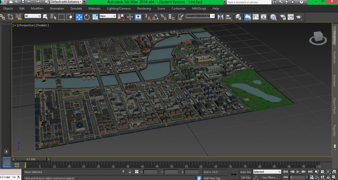Screen dimensions: 338x180
Task: Toggle Spinner Snap
Action: tap(172, 17)
